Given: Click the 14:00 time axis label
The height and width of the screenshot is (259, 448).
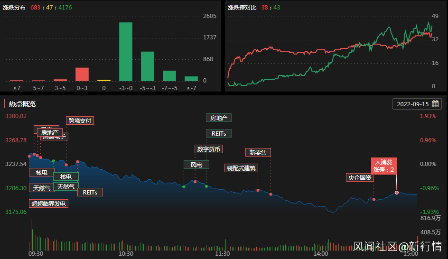Looking at the screenshot, I should [x=320, y=254].
